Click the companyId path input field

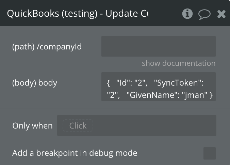158,46
